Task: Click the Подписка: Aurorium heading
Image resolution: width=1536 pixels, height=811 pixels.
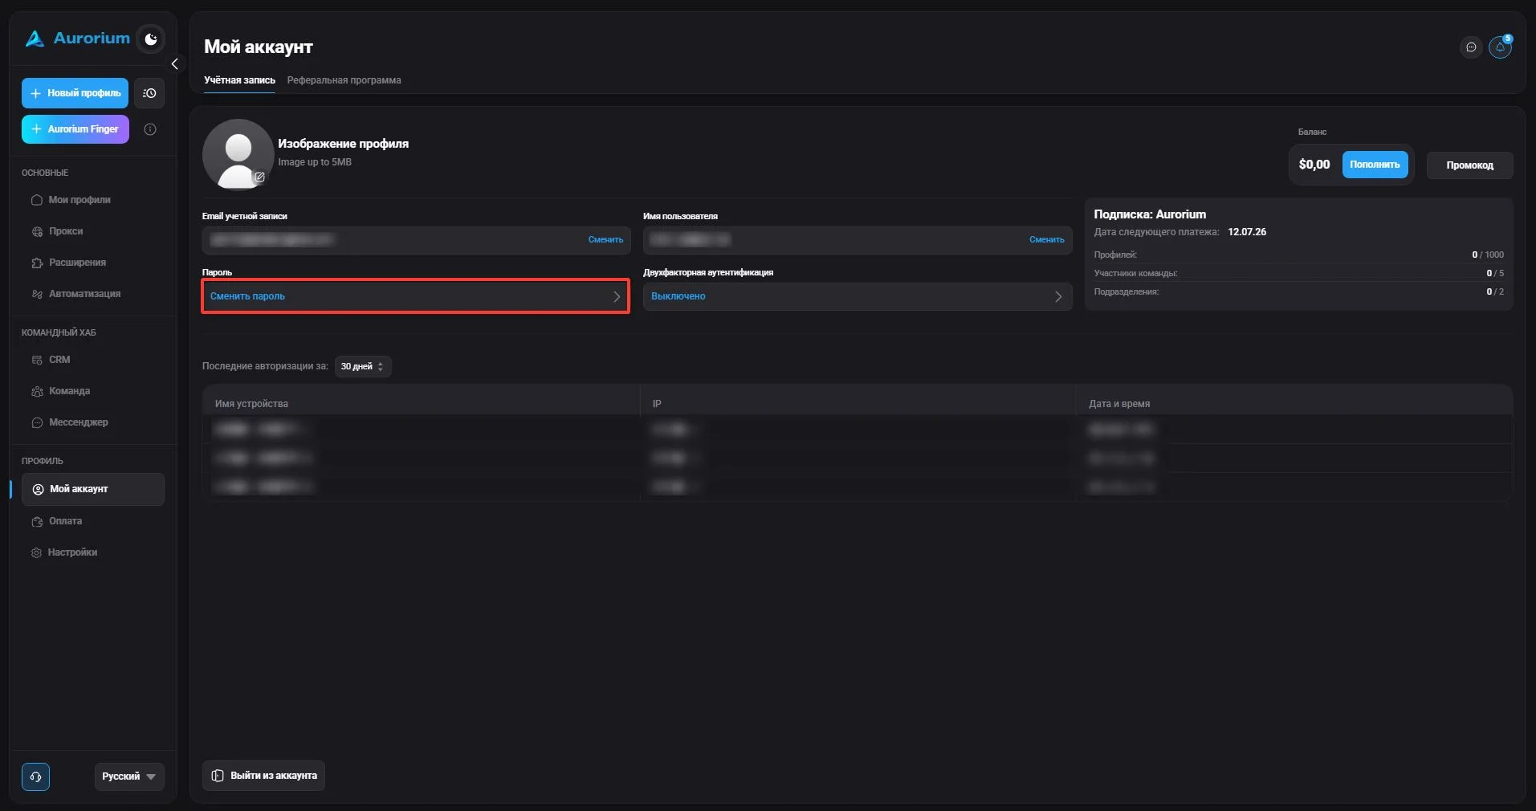Action: point(1150,214)
